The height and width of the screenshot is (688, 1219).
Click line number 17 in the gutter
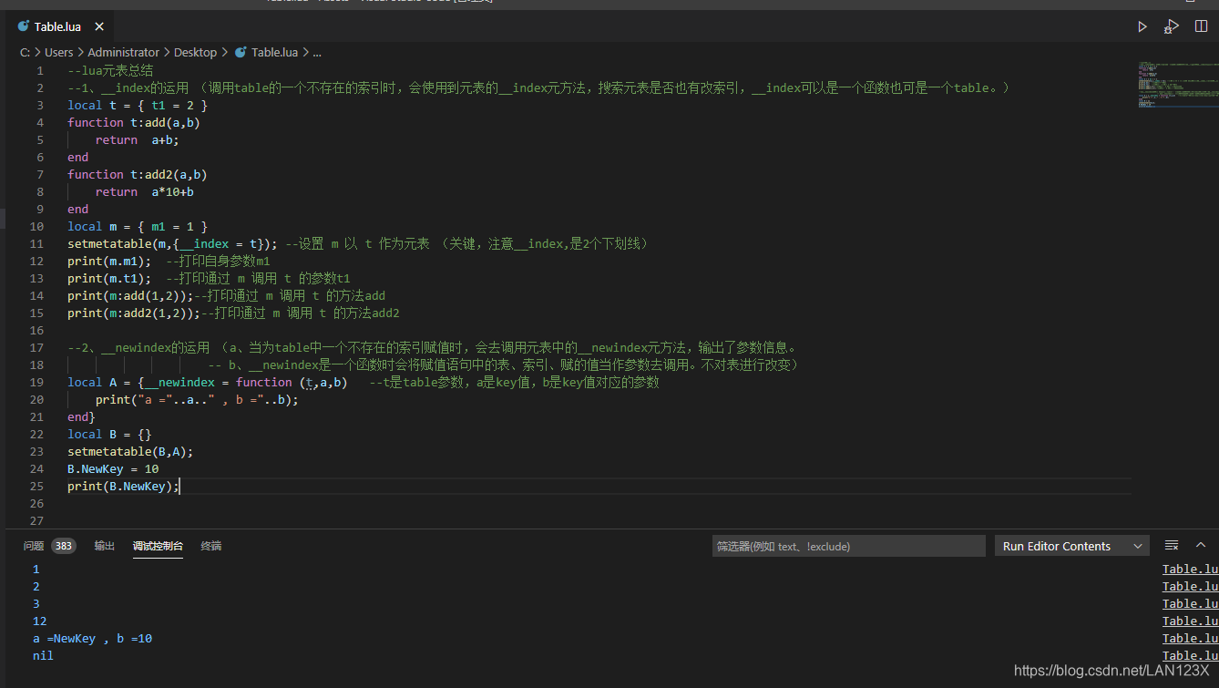click(36, 347)
